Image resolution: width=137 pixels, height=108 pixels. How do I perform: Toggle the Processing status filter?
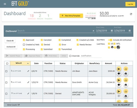pos(24,49)
